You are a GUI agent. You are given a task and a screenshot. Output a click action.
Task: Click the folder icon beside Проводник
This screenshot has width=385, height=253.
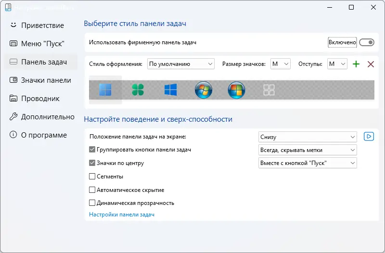point(13,98)
